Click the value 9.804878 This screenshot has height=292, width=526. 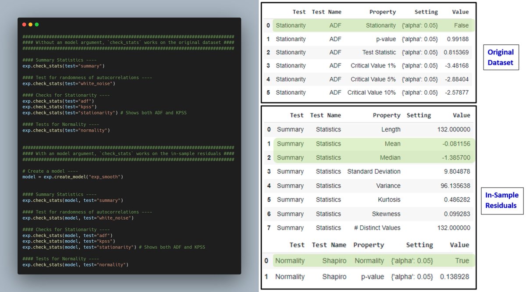coord(457,171)
